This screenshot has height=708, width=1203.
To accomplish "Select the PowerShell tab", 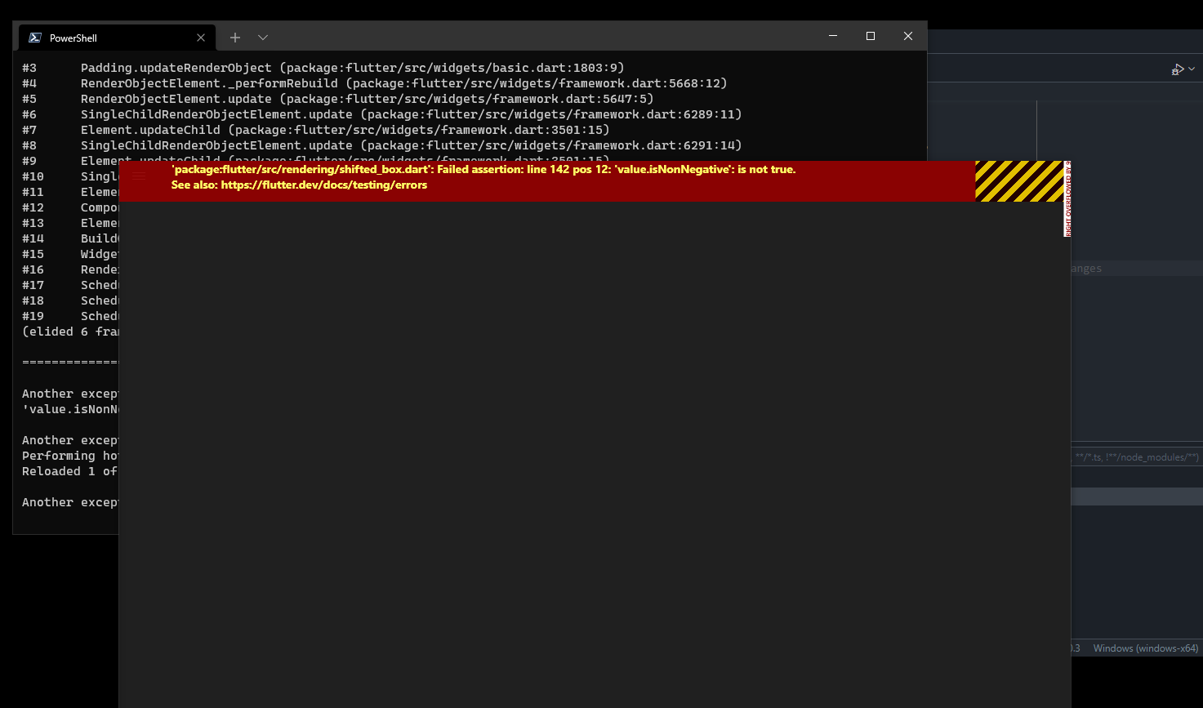I will [x=118, y=38].
